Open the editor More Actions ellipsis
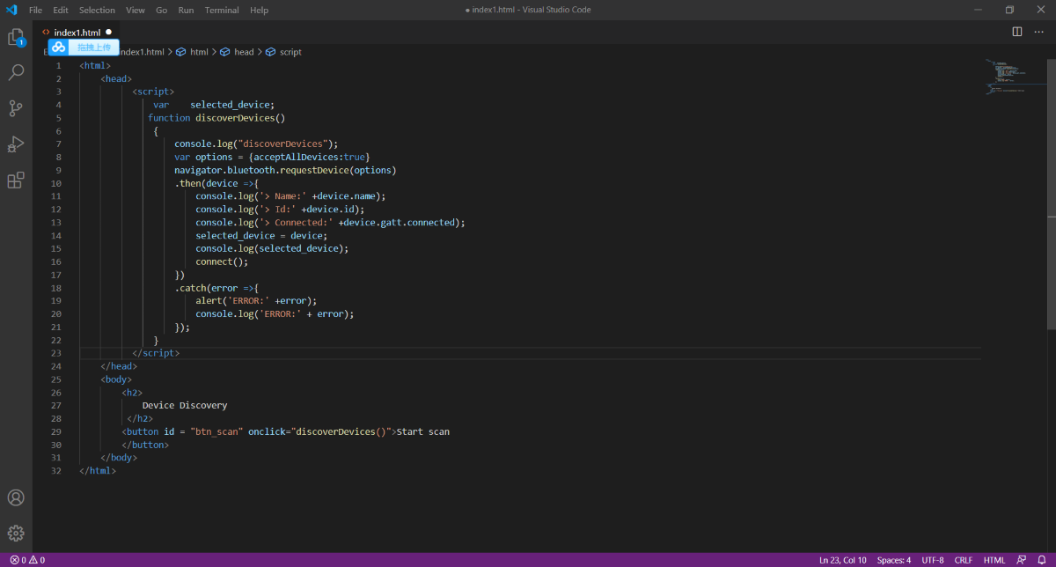Viewport: 1056px width, 567px height. pyautogui.click(x=1038, y=32)
